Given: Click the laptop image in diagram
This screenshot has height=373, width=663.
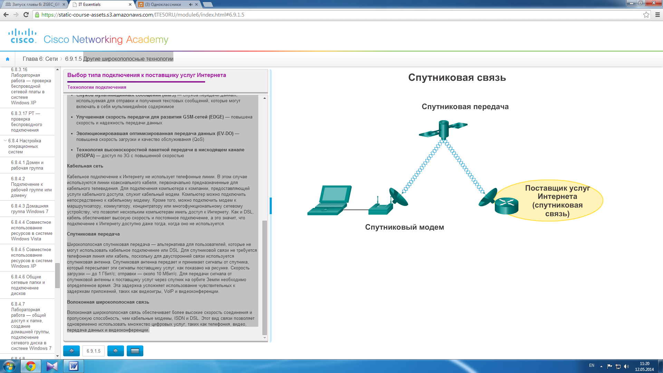Looking at the screenshot, I should tap(329, 200).
